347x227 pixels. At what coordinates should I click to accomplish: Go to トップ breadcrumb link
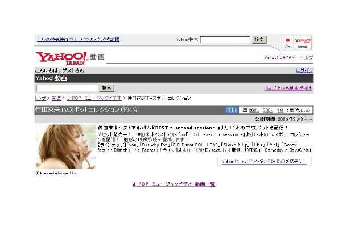[40, 98]
